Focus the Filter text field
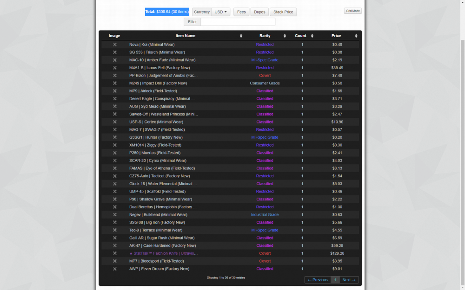The height and width of the screenshot is (290, 465). (x=238, y=22)
